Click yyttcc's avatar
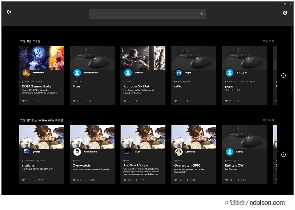Screen dimensions: 295x210 26,152
